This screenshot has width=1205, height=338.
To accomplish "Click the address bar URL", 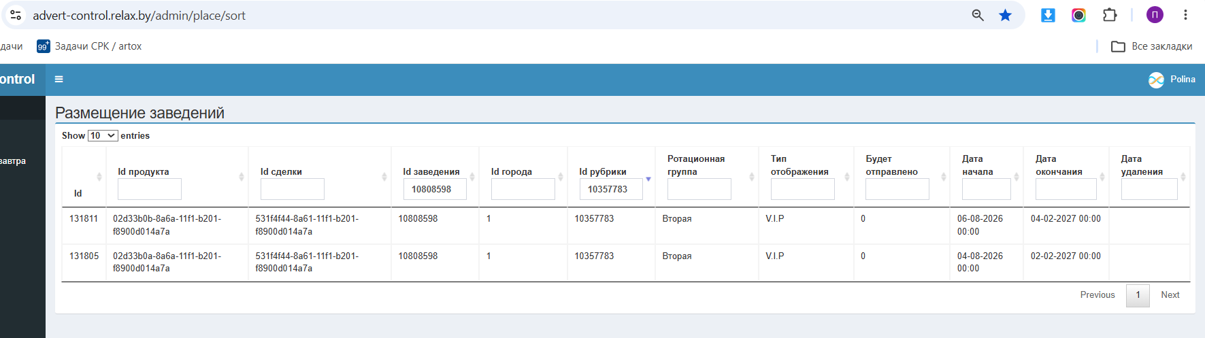I will coord(139,15).
